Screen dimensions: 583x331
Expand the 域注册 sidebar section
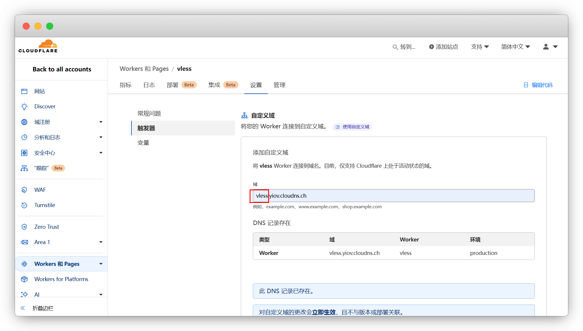click(x=101, y=122)
